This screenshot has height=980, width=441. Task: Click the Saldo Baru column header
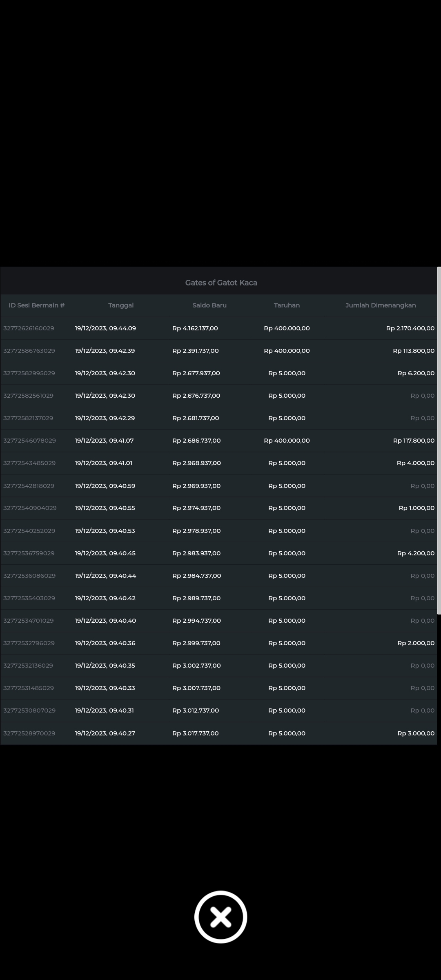pyautogui.click(x=209, y=305)
